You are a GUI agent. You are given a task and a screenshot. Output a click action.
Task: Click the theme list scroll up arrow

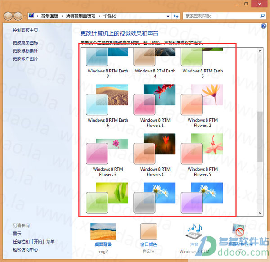point(260,51)
